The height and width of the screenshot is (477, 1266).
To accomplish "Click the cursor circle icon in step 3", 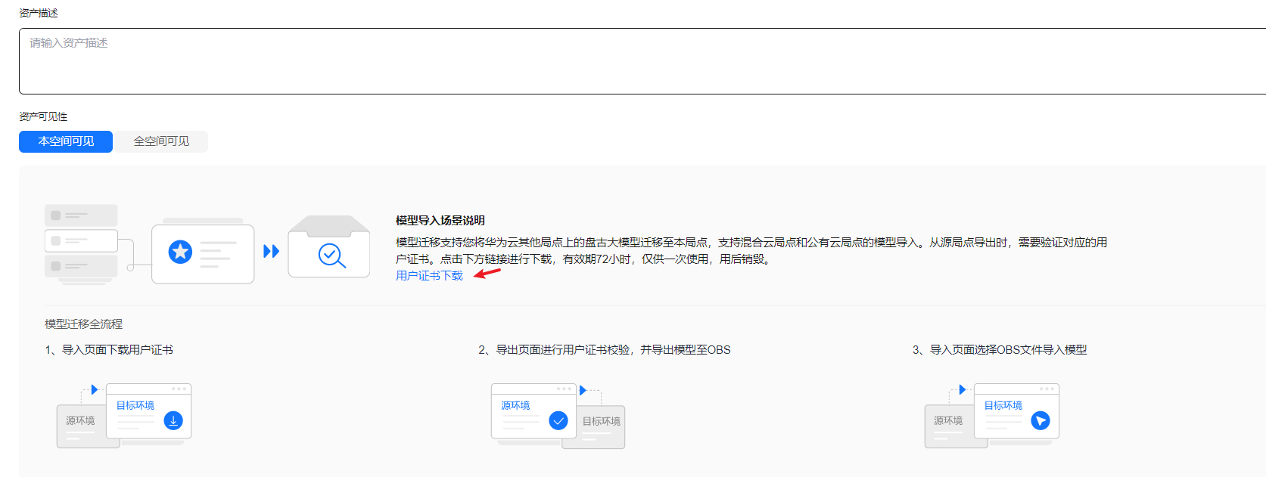I will pos(1040,420).
